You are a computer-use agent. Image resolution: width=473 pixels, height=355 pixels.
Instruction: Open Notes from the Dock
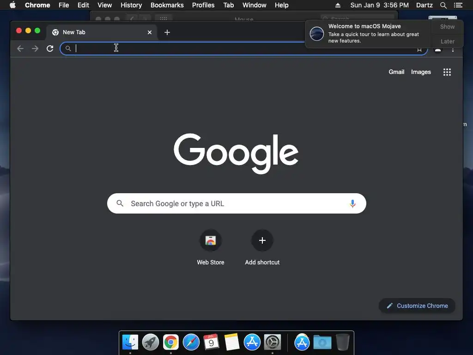pos(232,343)
